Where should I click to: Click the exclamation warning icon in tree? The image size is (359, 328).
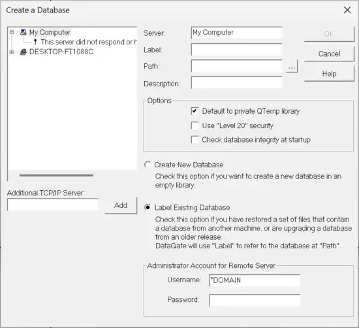pyautogui.click(x=35, y=42)
